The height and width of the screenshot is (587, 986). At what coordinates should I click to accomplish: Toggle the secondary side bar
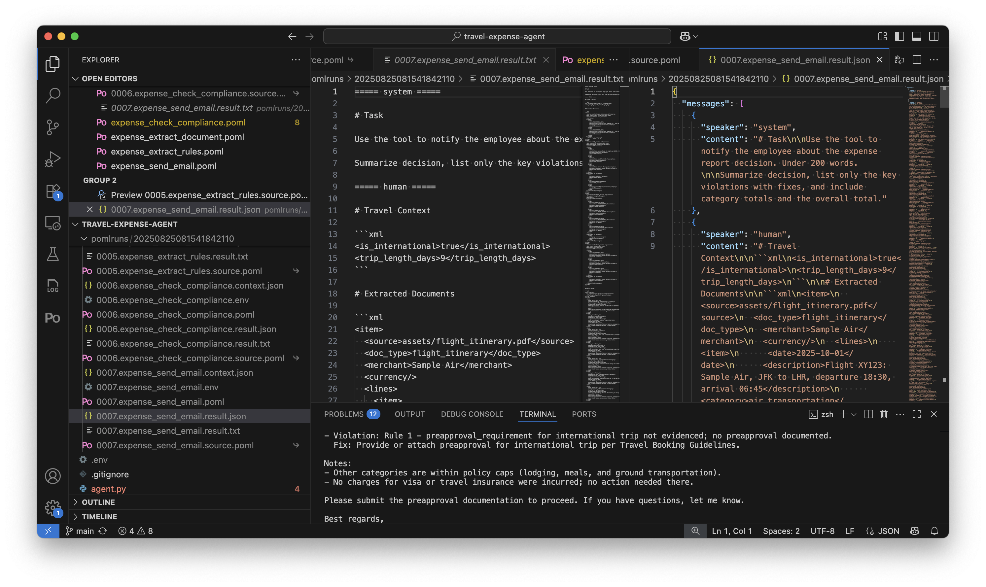[x=934, y=36]
